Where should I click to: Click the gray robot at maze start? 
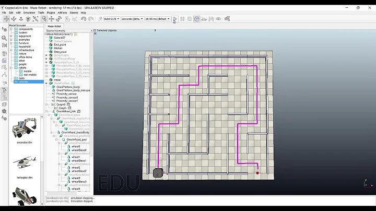tap(158, 173)
